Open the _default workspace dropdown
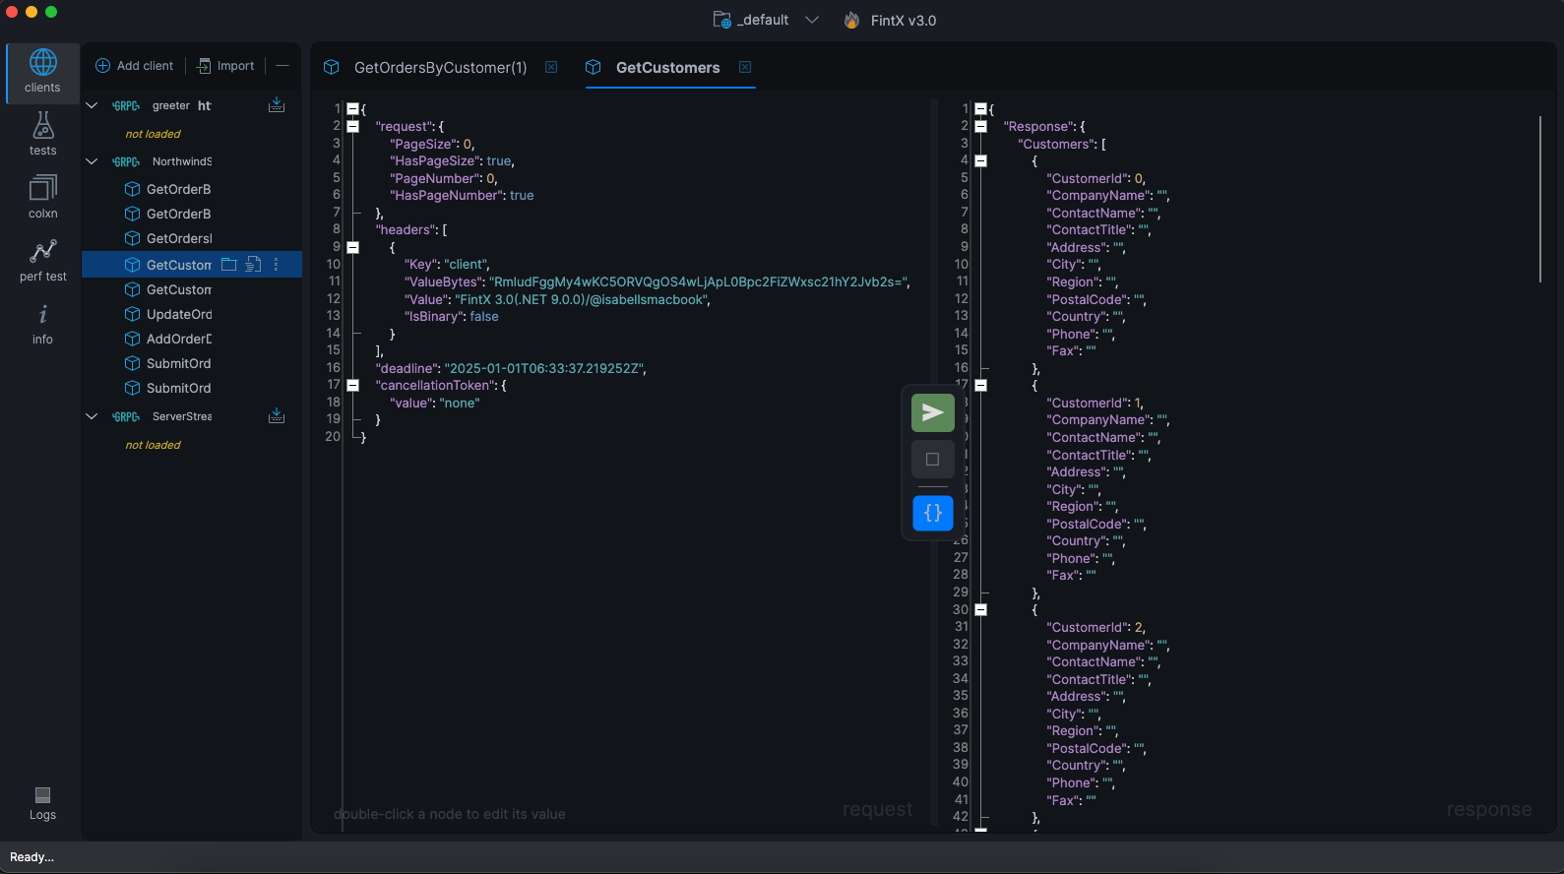This screenshot has height=874, width=1564. point(812,20)
